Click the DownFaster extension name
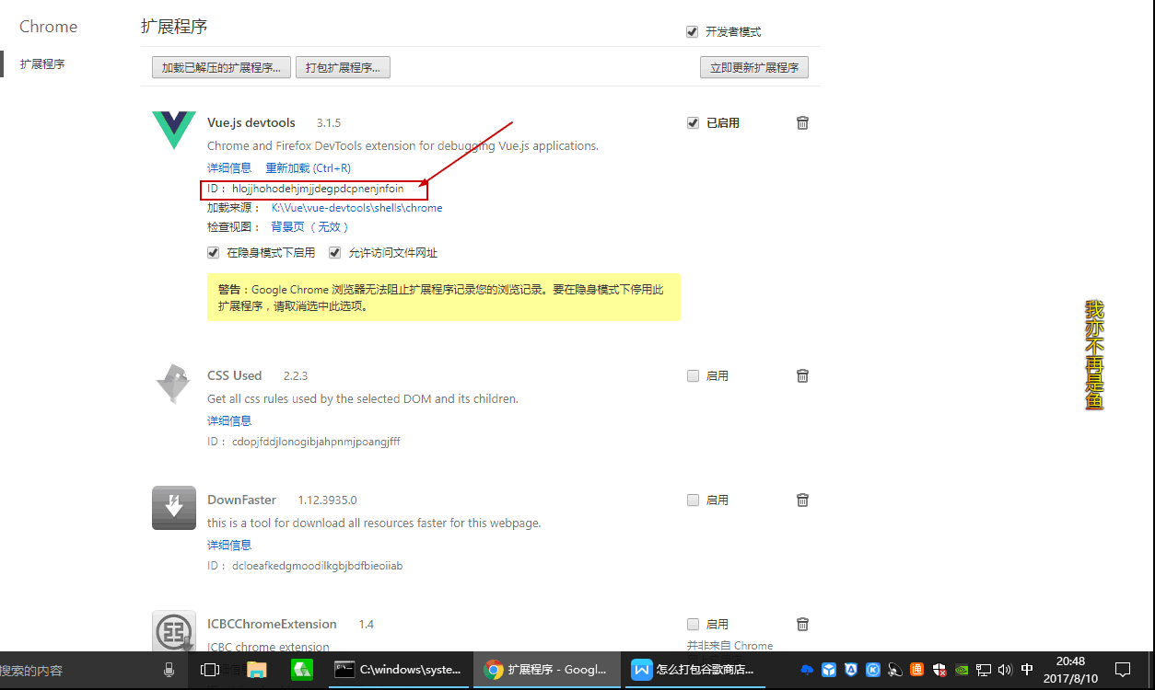The width and height of the screenshot is (1155, 690). pos(241,500)
